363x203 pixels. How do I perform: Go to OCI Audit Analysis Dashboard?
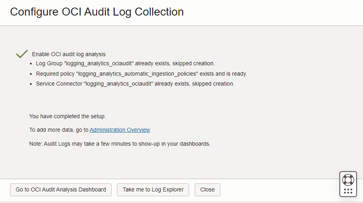[x=60, y=190]
